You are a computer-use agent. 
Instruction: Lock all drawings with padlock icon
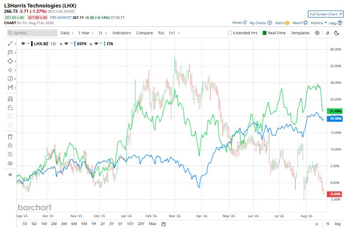click(10, 107)
